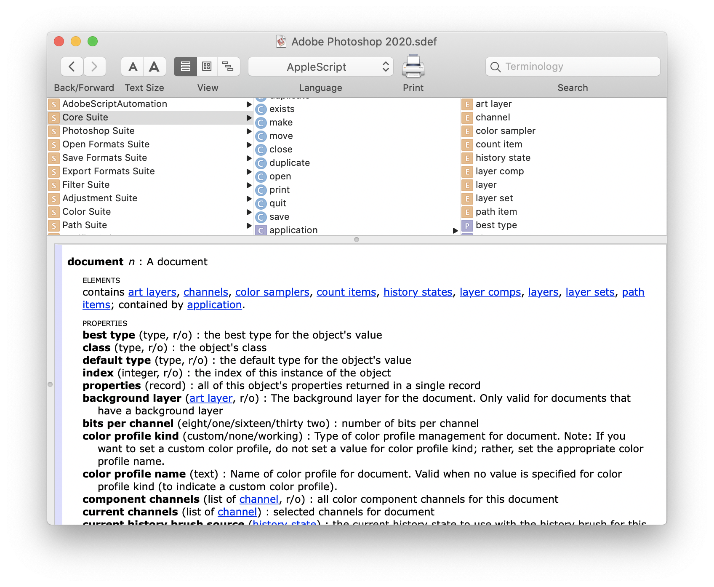Click element icon next to art layer
Image resolution: width=714 pixels, height=587 pixels.
click(467, 104)
